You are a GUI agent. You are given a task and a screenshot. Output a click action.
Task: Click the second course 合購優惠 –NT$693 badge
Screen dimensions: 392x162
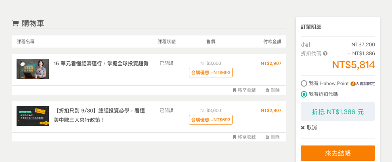click(x=211, y=120)
